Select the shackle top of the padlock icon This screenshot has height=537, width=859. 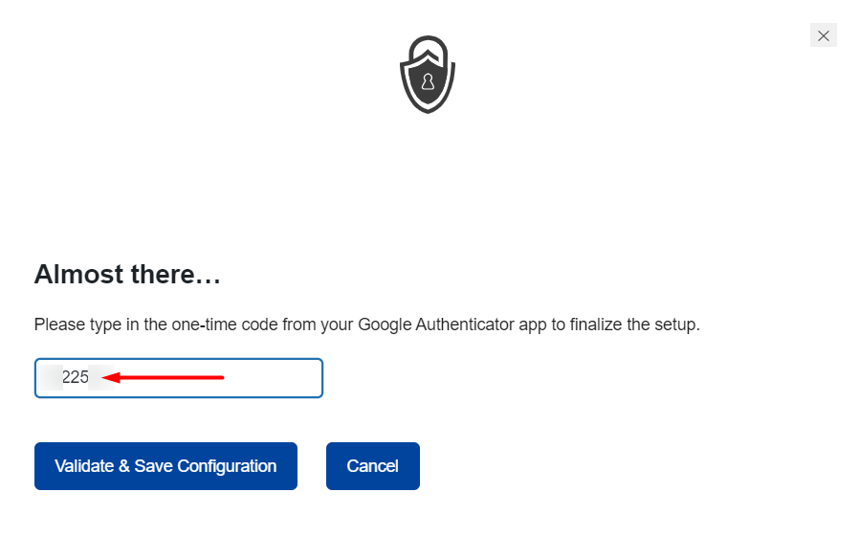pyautogui.click(x=428, y=45)
